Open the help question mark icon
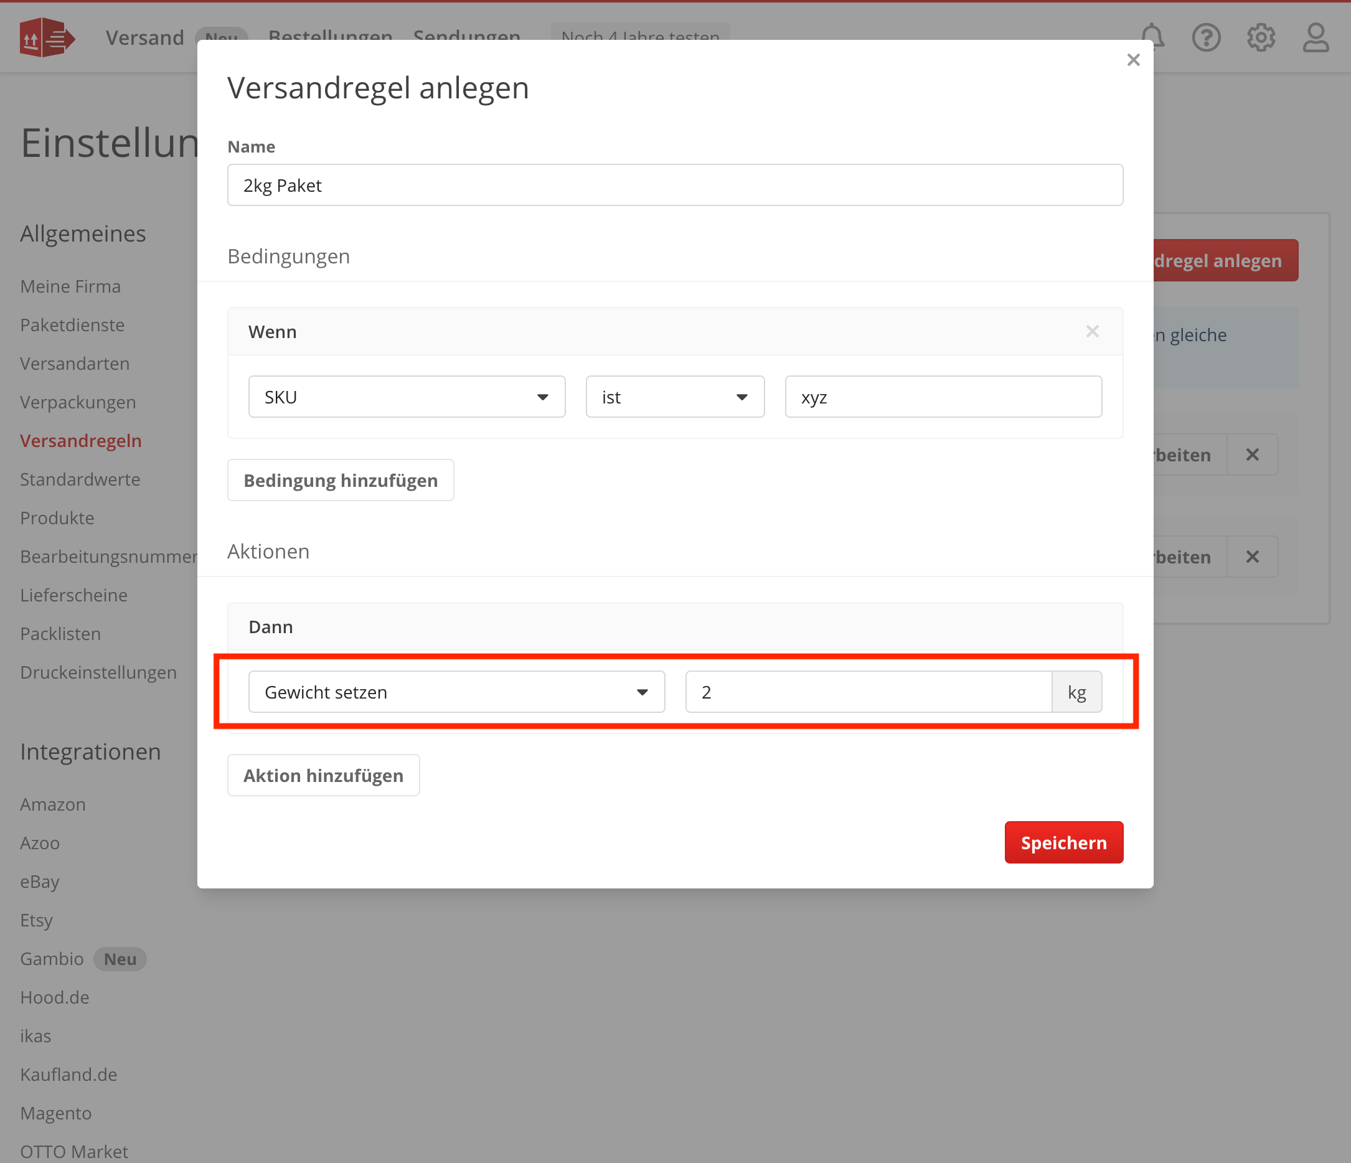This screenshot has height=1163, width=1351. (1207, 38)
